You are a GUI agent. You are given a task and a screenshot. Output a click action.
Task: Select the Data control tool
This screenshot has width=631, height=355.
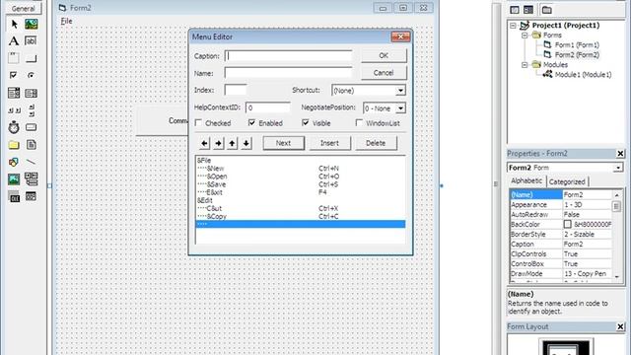coord(31,179)
